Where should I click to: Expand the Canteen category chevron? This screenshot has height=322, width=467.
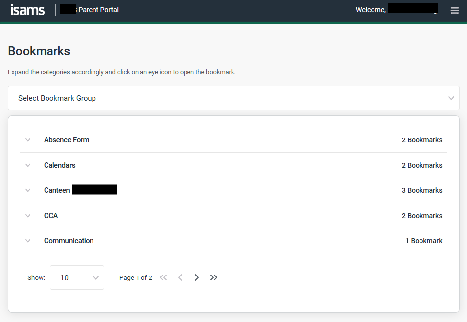(x=28, y=190)
